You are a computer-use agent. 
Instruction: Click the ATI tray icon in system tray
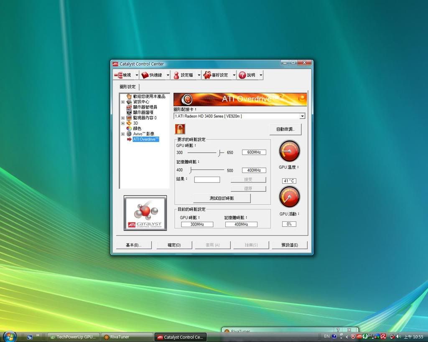point(359,337)
